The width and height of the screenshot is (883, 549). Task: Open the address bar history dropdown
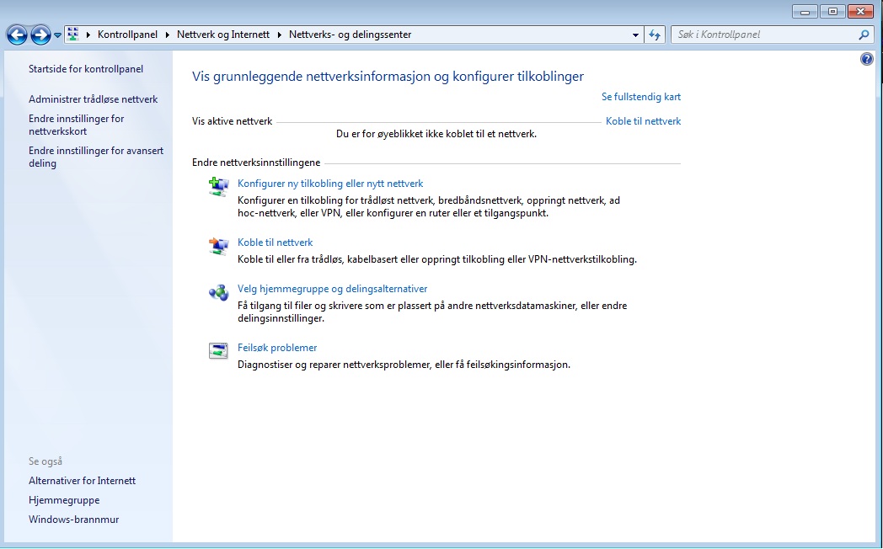point(635,35)
